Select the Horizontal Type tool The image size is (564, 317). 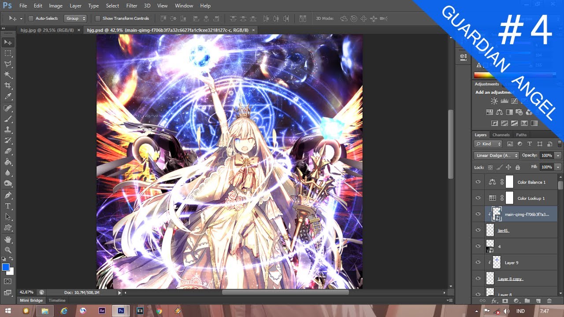tap(8, 206)
